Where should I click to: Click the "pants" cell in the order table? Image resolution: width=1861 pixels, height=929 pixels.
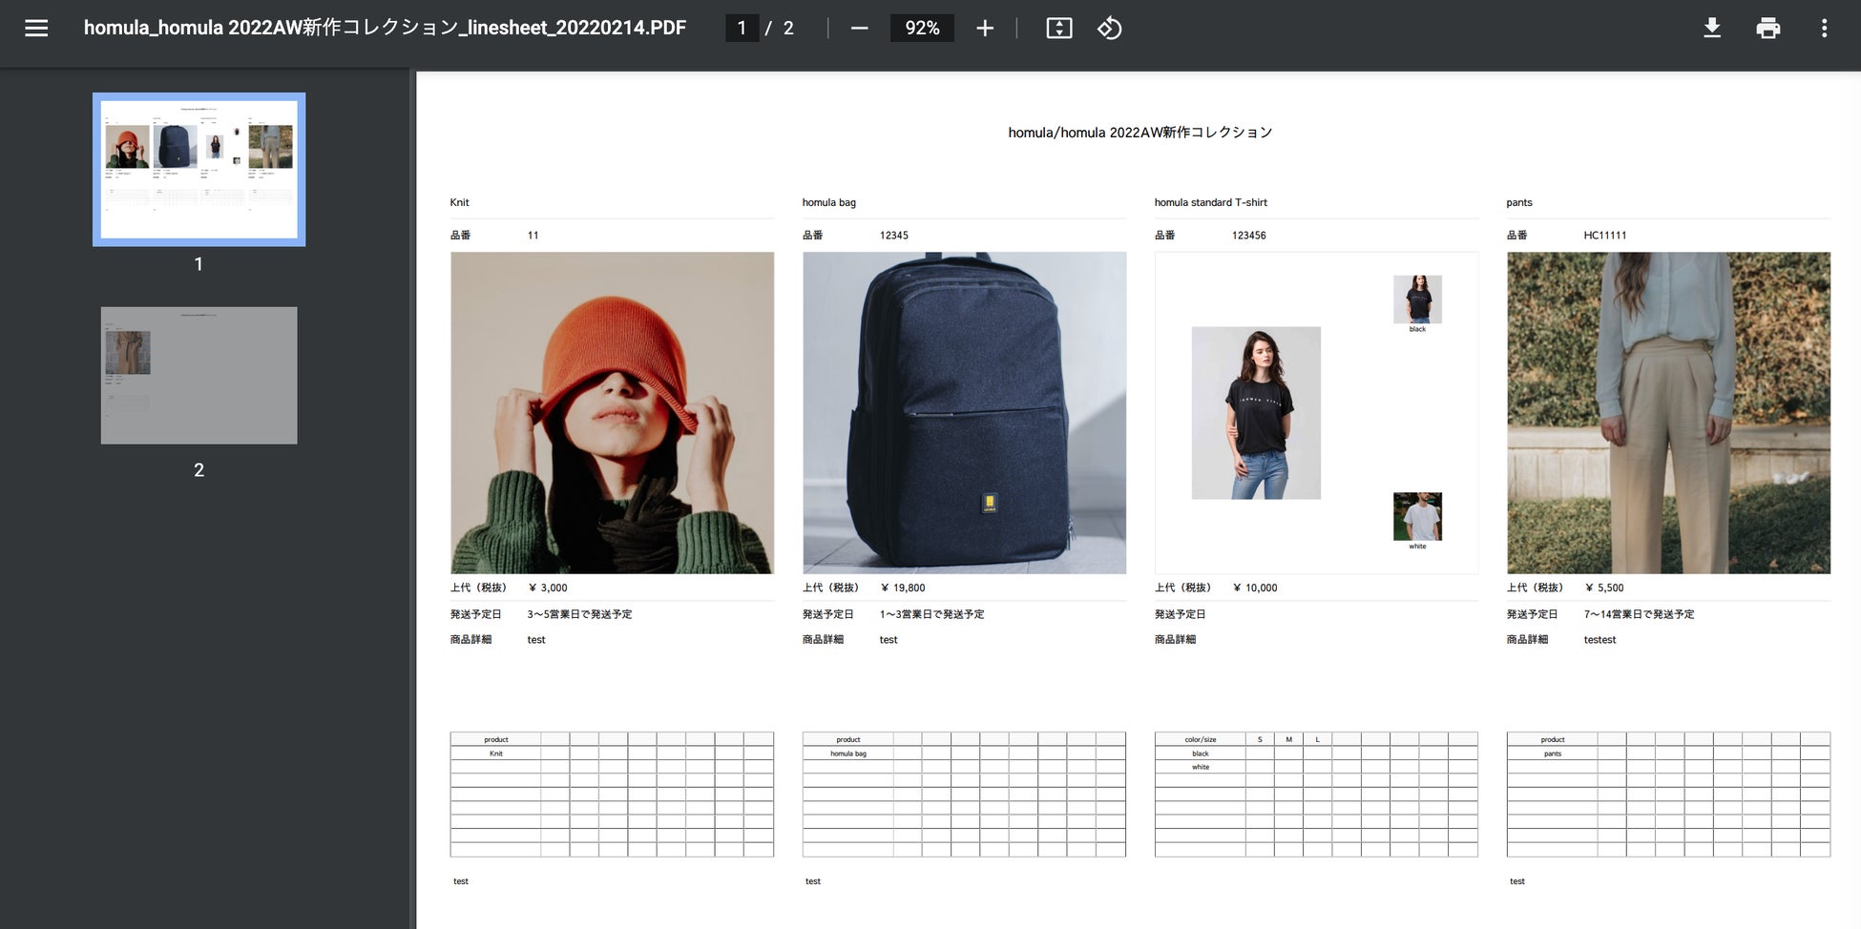[x=1553, y=754]
